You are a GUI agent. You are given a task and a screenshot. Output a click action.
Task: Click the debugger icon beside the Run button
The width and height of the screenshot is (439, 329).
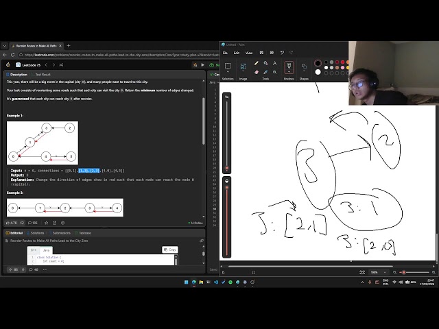point(195,65)
